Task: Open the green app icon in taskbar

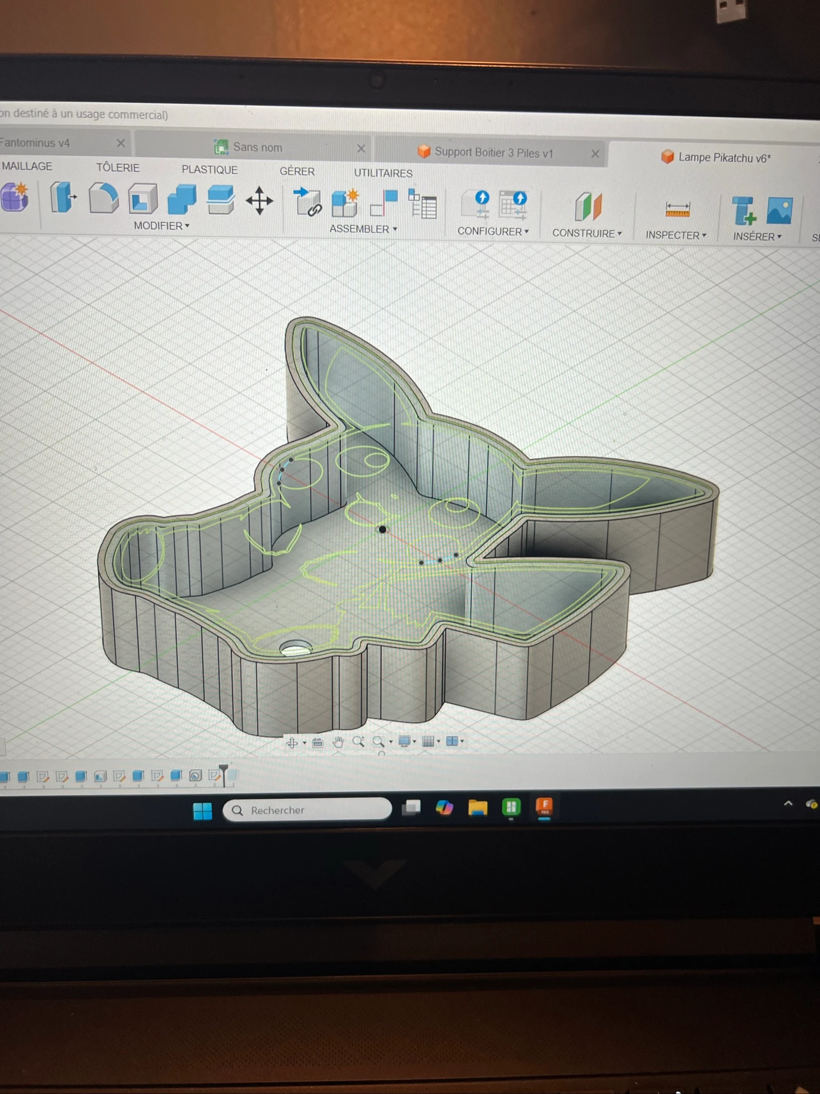Action: pyautogui.click(x=511, y=807)
